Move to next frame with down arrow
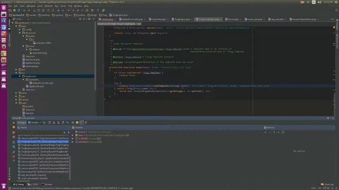The image size is (339, 190). [x=69, y=132]
